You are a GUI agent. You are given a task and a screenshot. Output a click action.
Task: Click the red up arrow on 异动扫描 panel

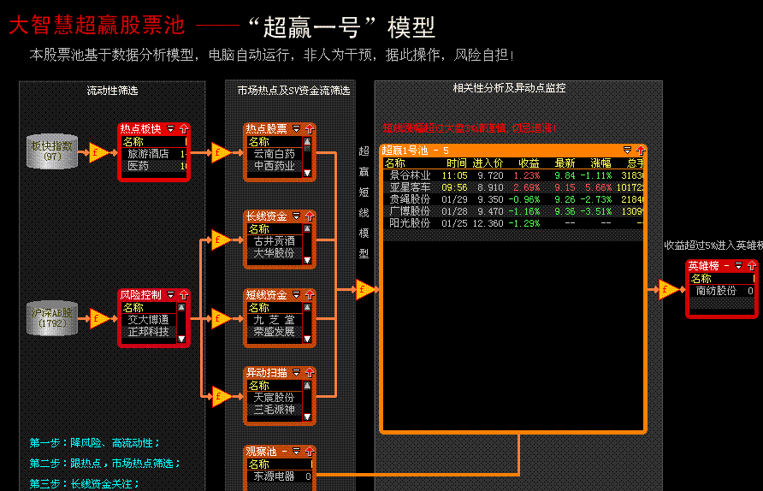point(310,373)
